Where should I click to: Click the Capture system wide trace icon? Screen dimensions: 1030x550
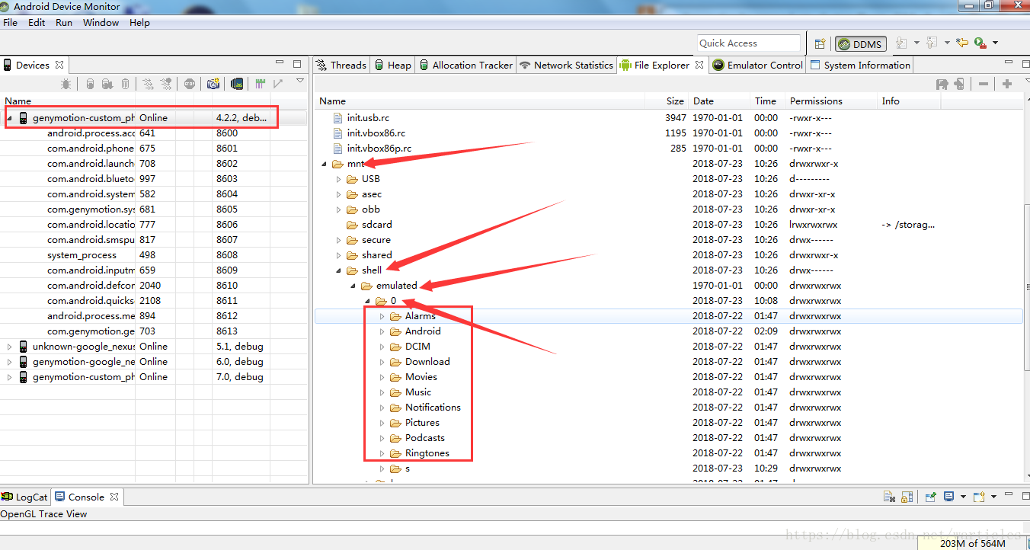261,84
